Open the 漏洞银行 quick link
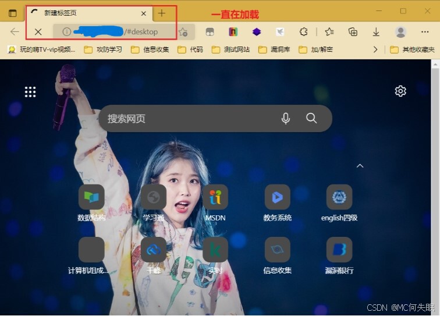Image resolution: width=440 pixels, height=316 pixels. (x=339, y=255)
